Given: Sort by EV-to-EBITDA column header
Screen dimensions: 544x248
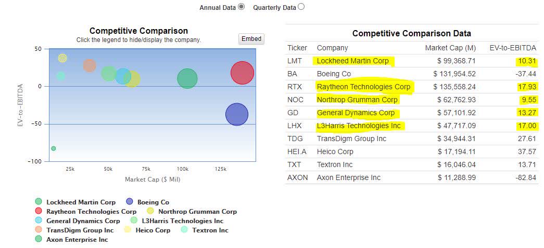Looking at the screenshot, I should click(513, 48).
